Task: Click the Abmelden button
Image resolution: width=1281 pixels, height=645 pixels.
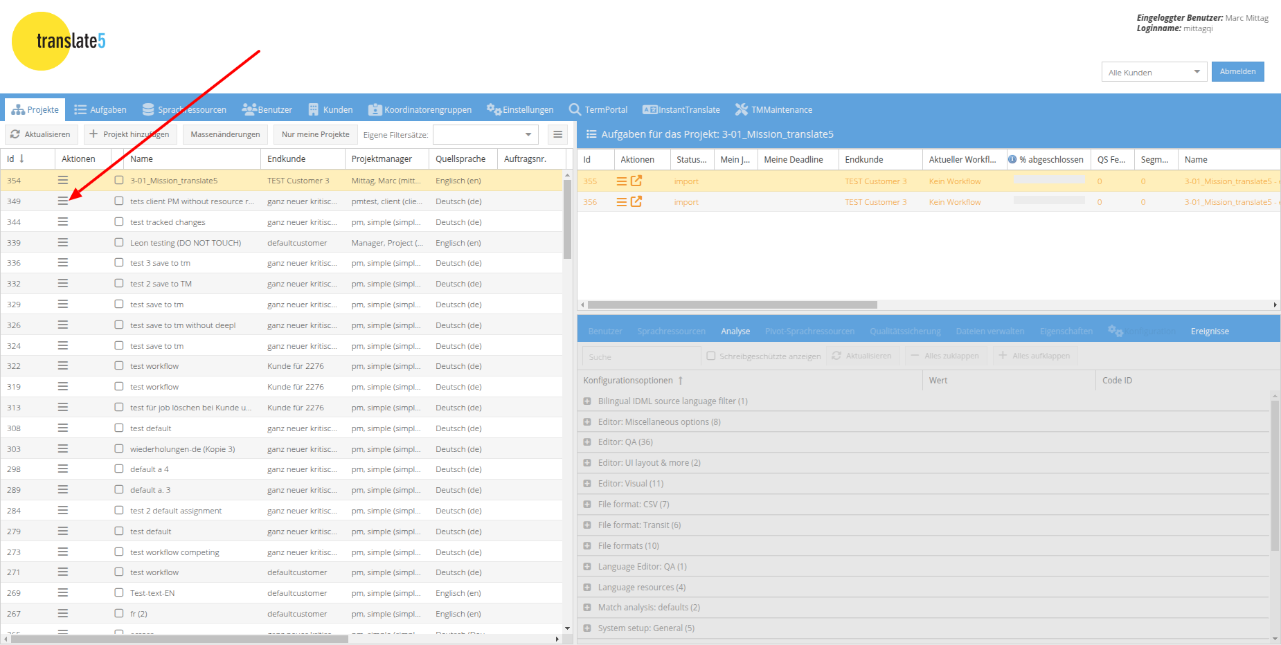Action: click(1237, 71)
